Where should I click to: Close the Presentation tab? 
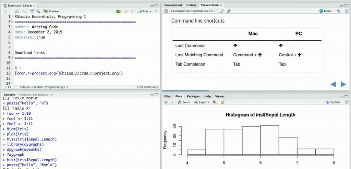(x=221, y=5)
